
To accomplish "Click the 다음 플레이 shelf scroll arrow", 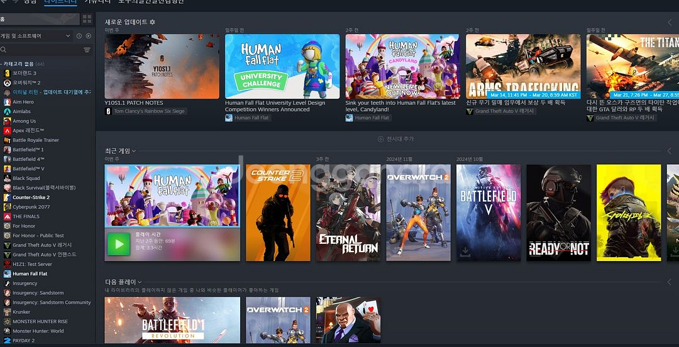I will tap(669, 282).
